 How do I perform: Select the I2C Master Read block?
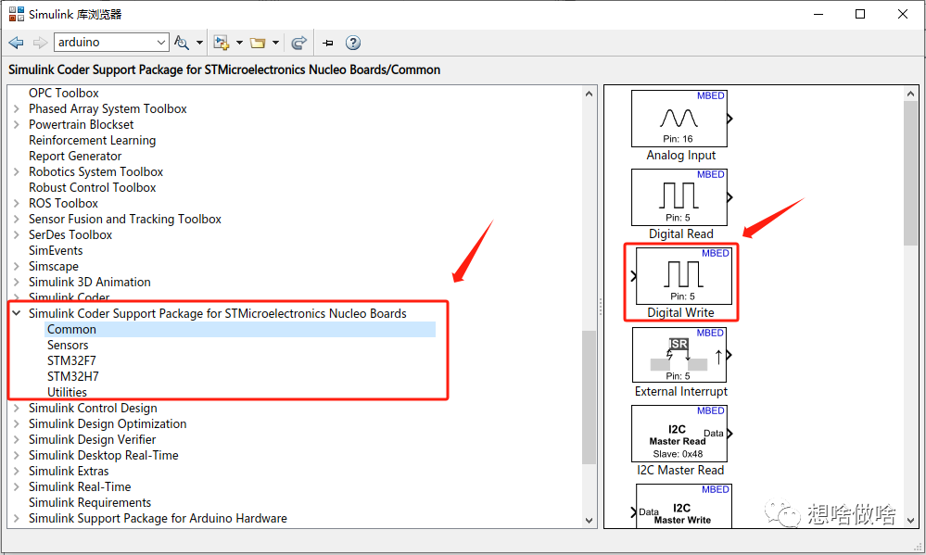tap(679, 434)
